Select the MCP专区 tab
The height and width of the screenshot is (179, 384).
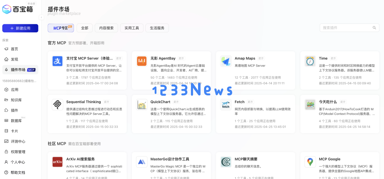point(61,28)
